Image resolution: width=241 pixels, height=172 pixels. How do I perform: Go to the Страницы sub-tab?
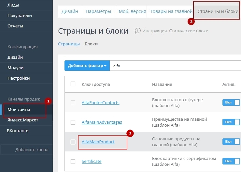pyautogui.click(x=69, y=44)
